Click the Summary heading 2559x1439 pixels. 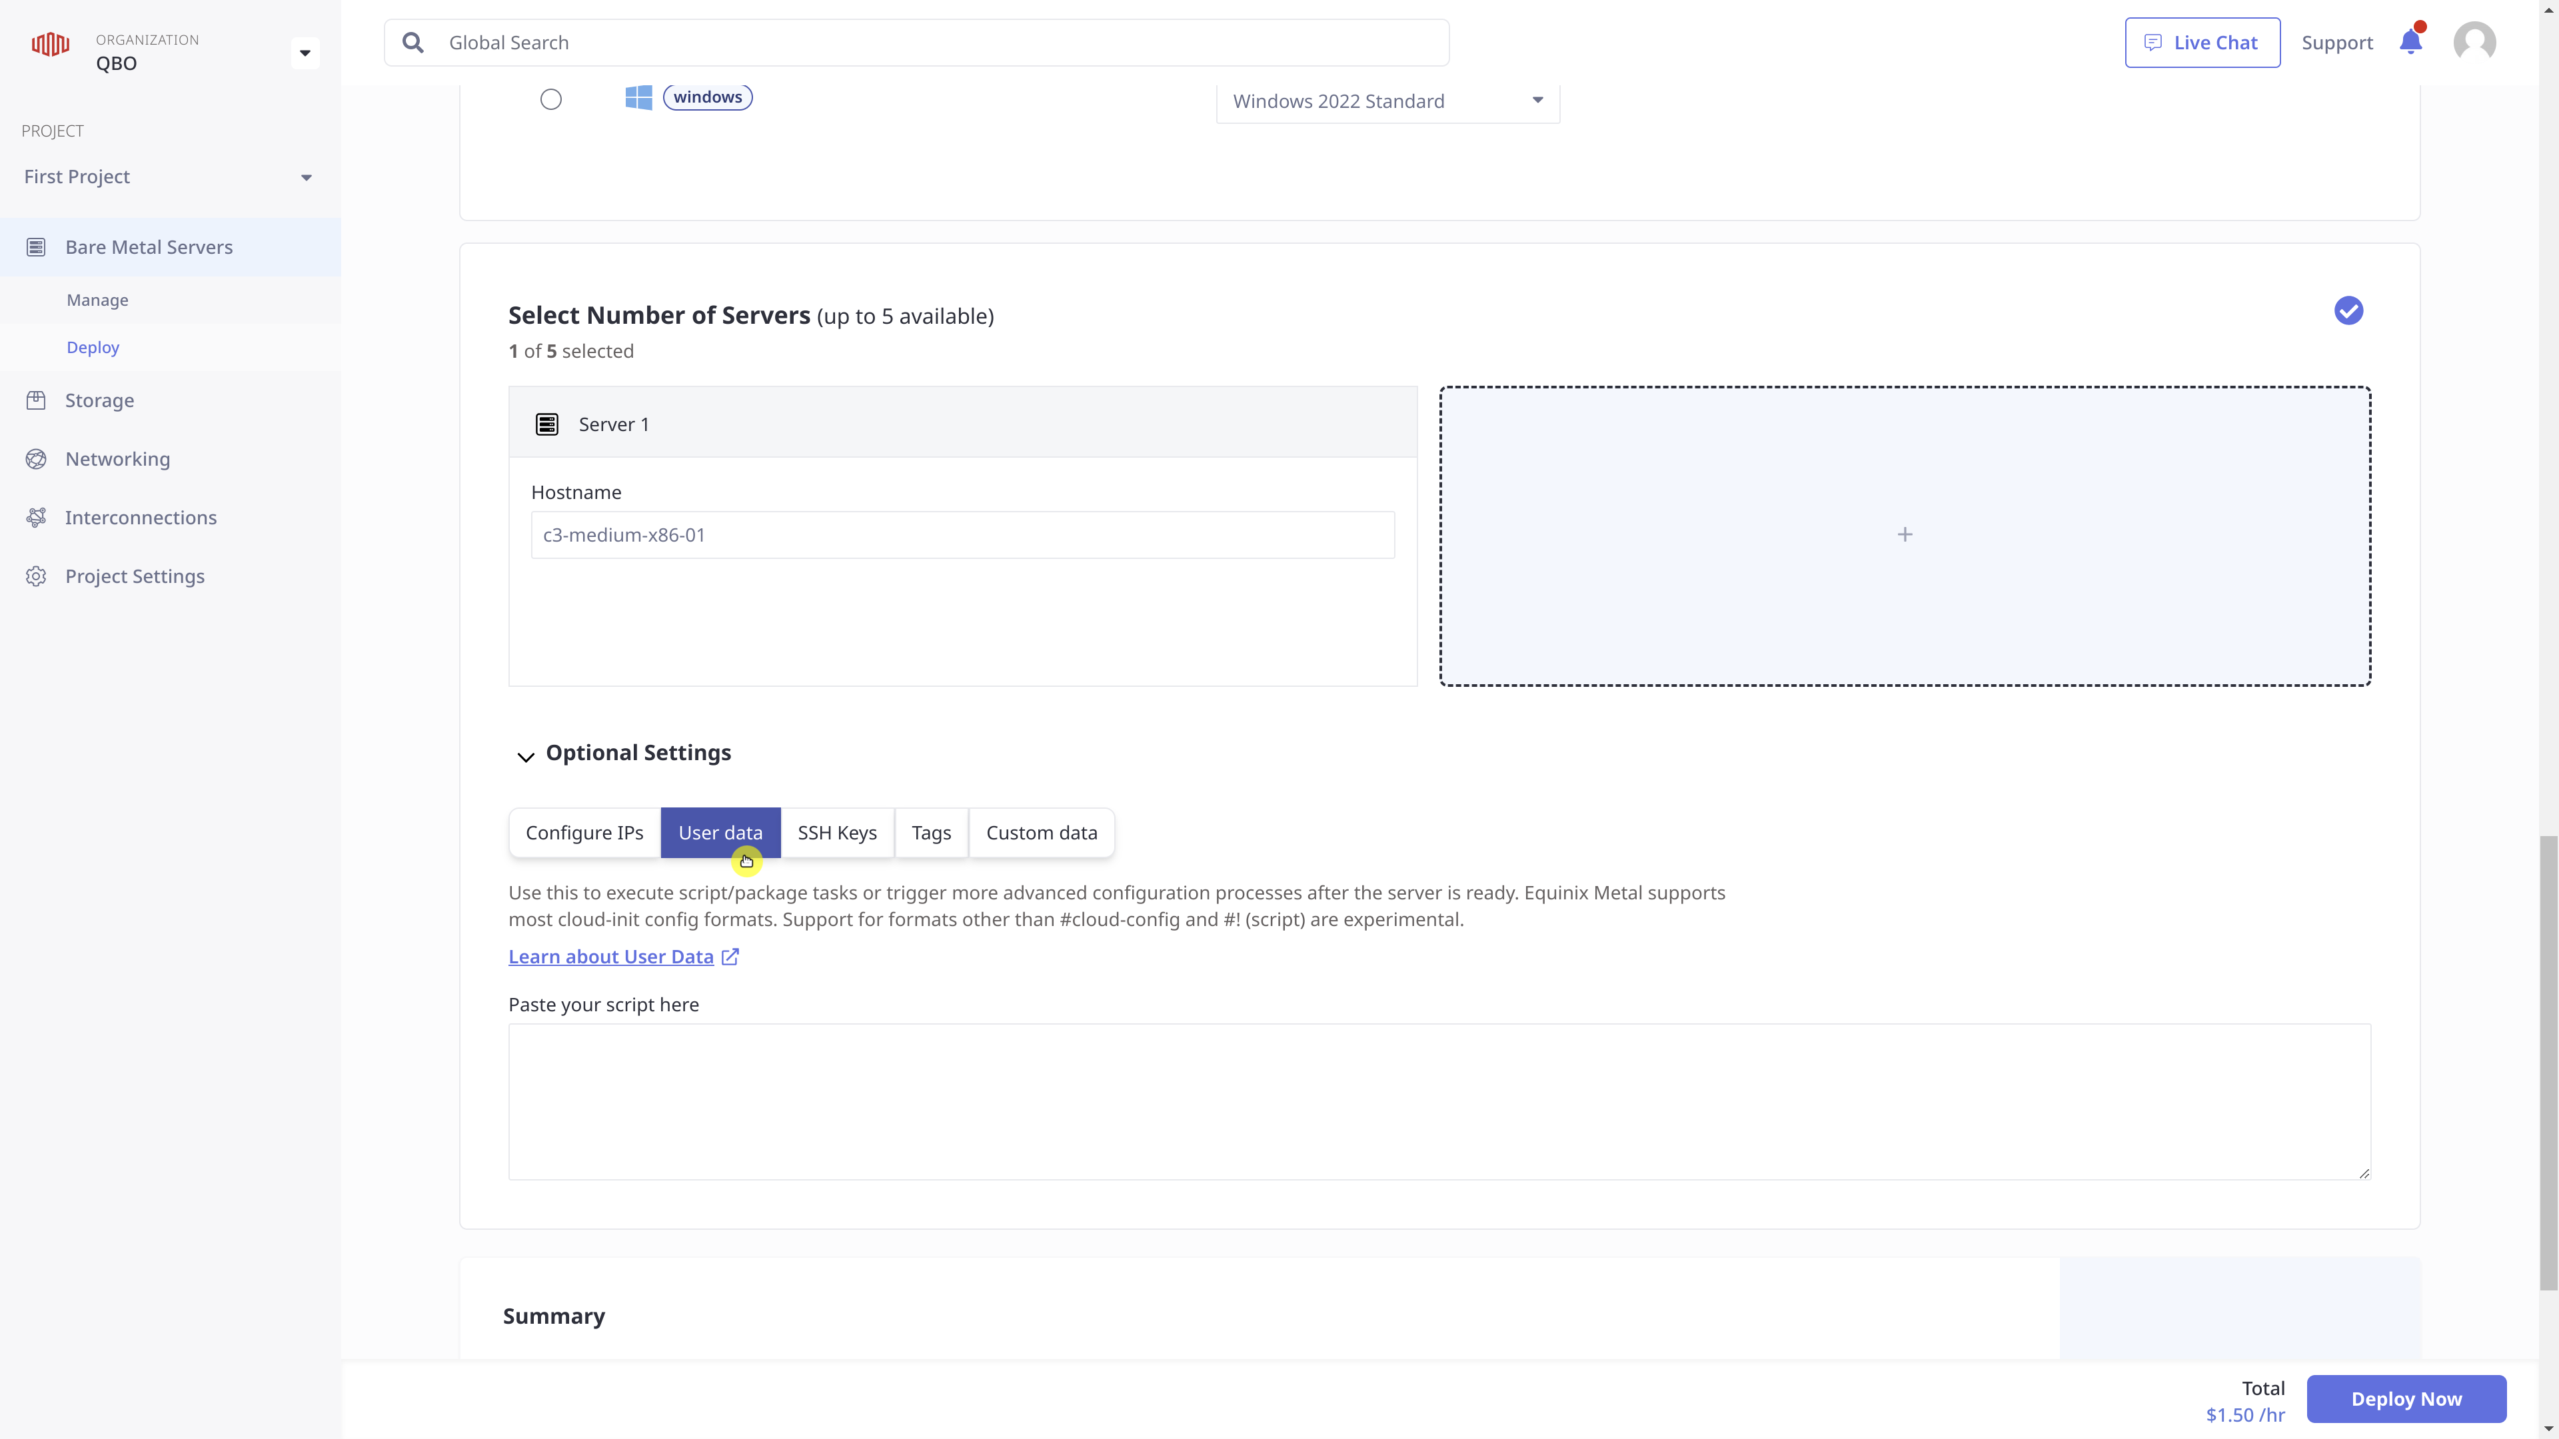pyautogui.click(x=553, y=1317)
